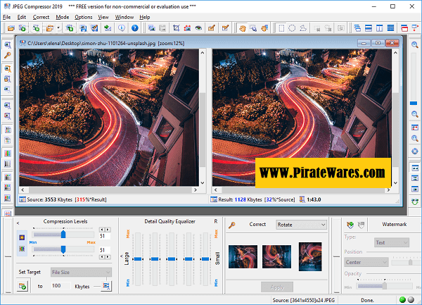This screenshot has height=305, width=422.
Task: Click the red-eye removal eye icon
Action: point(198,28)
